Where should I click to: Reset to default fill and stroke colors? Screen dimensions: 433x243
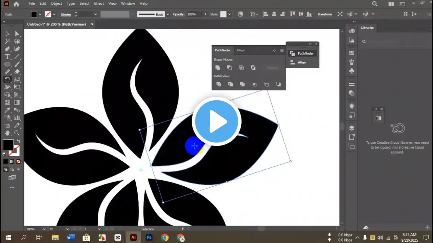(4, 154)
